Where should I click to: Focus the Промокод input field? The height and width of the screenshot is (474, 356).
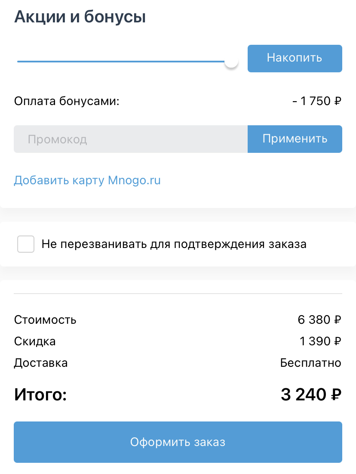tap(130, 139)
